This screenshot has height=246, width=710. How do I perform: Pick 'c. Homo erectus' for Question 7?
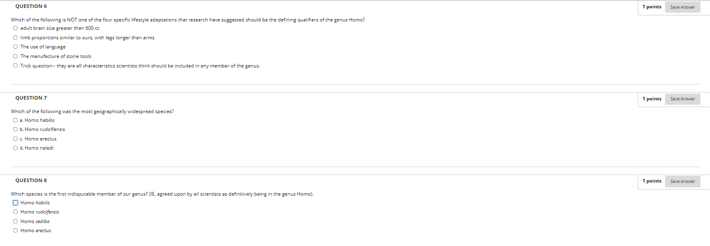click(15, 139)
